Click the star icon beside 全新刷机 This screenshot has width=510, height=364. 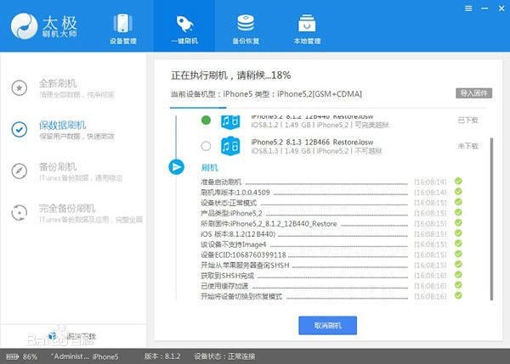(20, 87)
